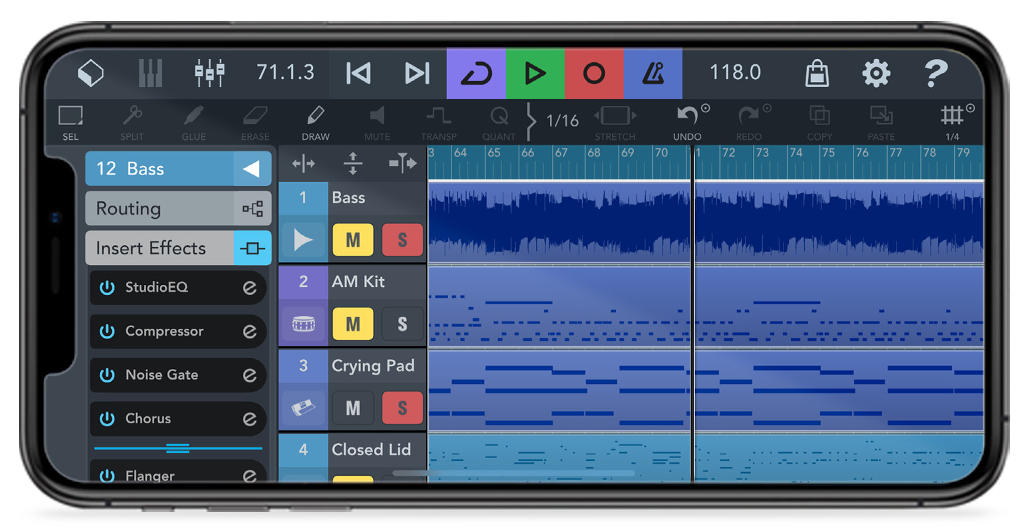This screenshot has width=1033, height=530.
Task: Start playback with the Play button
Action: coord(535,72)
